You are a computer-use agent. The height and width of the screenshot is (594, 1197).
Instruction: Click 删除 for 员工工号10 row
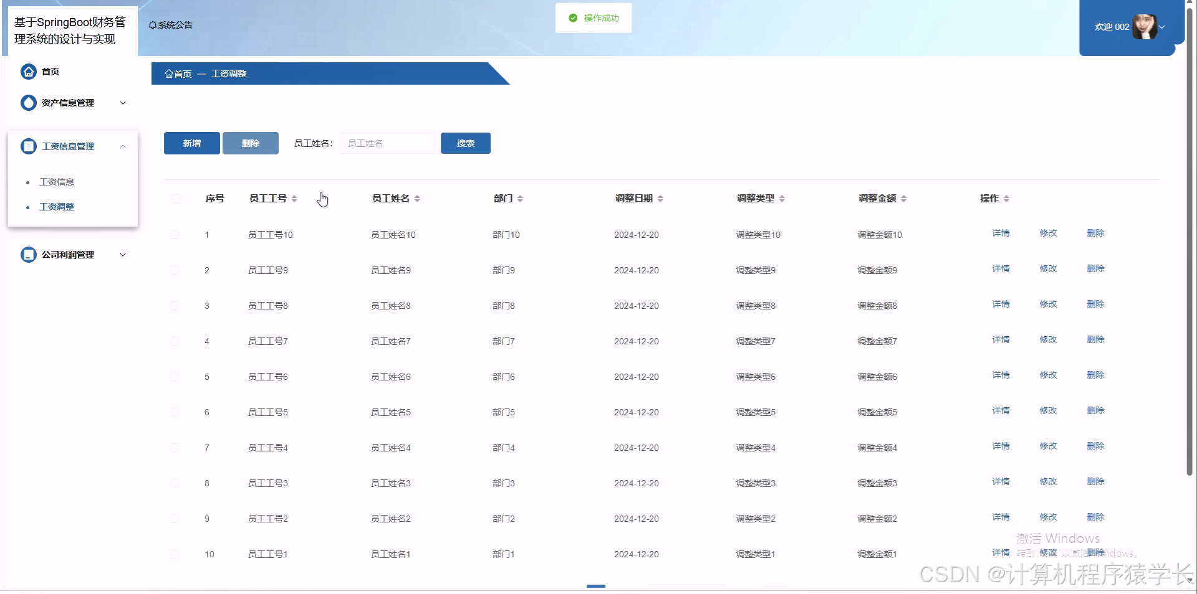tap(1095, 233)
